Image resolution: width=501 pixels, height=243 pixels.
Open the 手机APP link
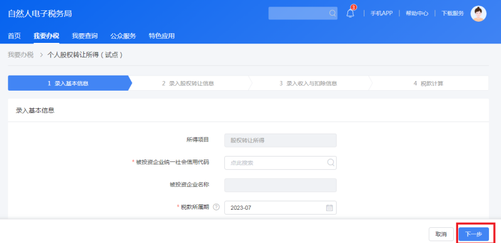[381, 13]
